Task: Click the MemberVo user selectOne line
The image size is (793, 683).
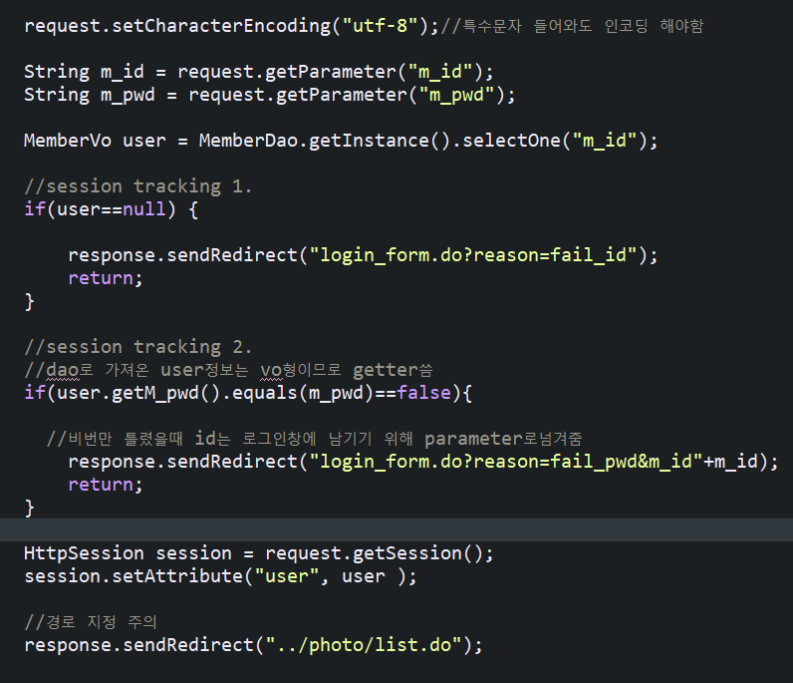Action: click(x=341, y=141)
